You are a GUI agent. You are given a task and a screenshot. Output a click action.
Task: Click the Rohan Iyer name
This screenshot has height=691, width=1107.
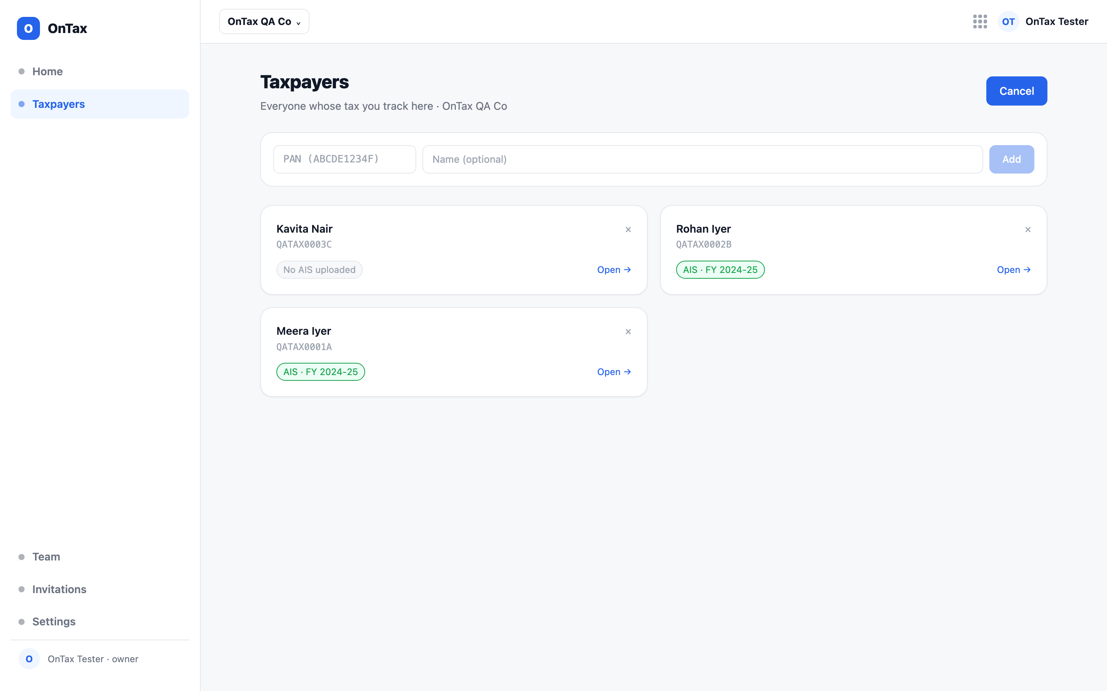point(703,229)
